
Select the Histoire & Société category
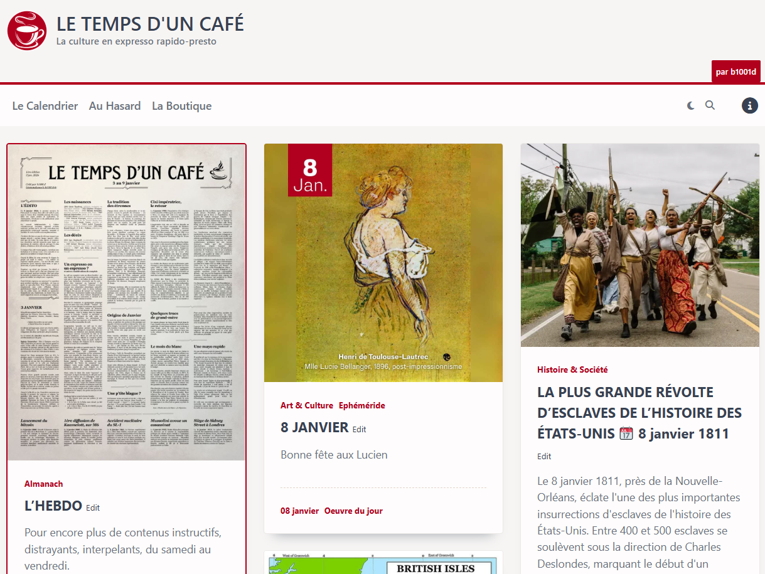tap(572, 369)
